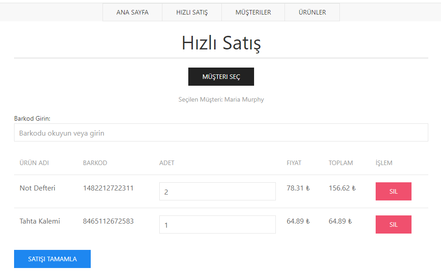441x278 pixels.
Task: Remove Tahta Kalemi using SIL button
Action: coord(393,224)
